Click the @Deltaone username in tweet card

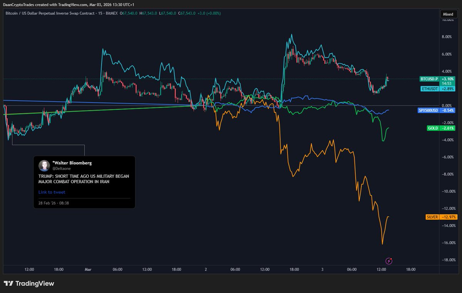tap(62, 168)
